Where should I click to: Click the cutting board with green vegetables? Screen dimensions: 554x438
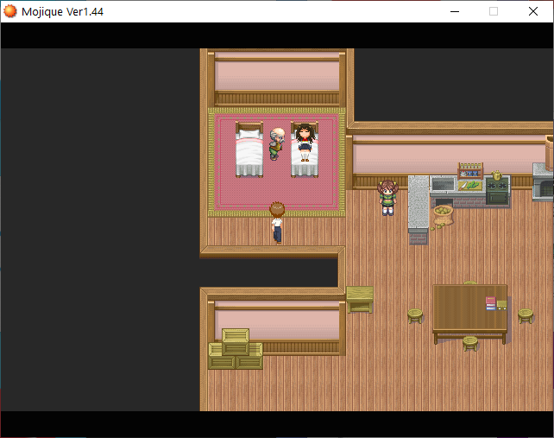pyautogui.click(x=471, y=184)
